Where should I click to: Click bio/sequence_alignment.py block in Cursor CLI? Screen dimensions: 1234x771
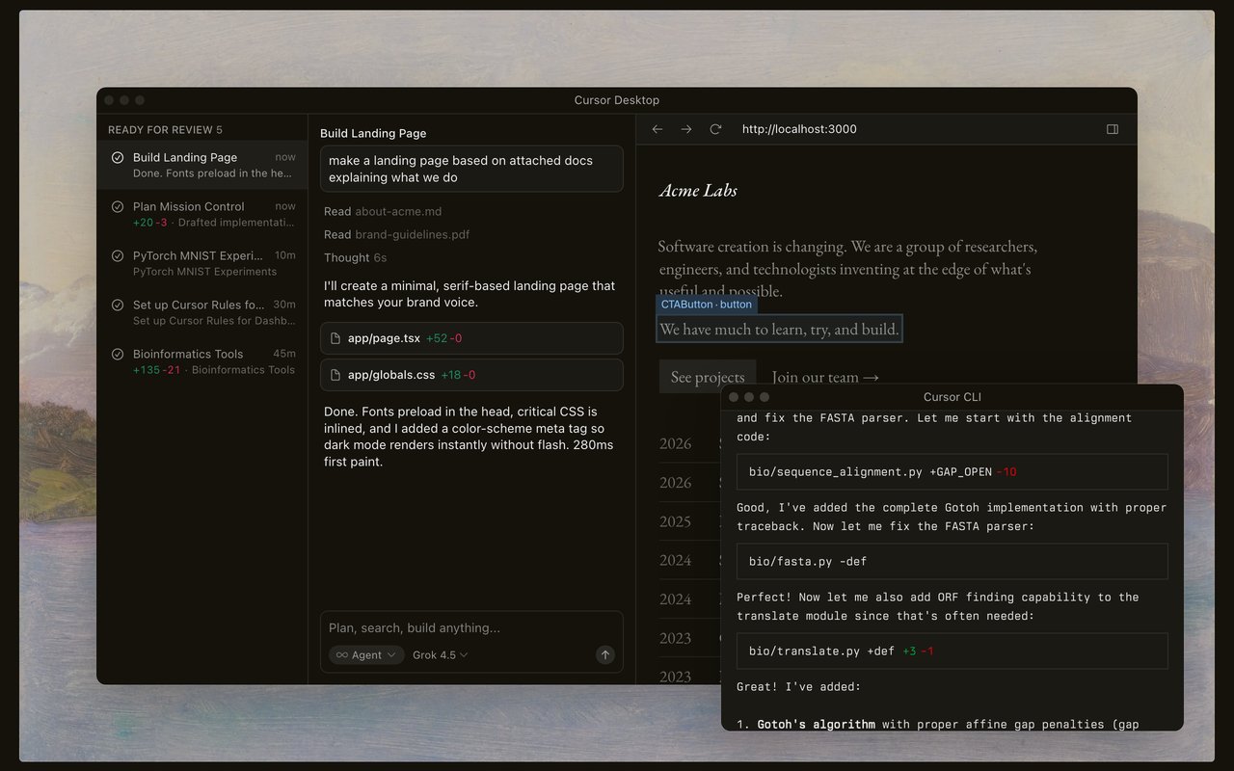click(952, 471)
